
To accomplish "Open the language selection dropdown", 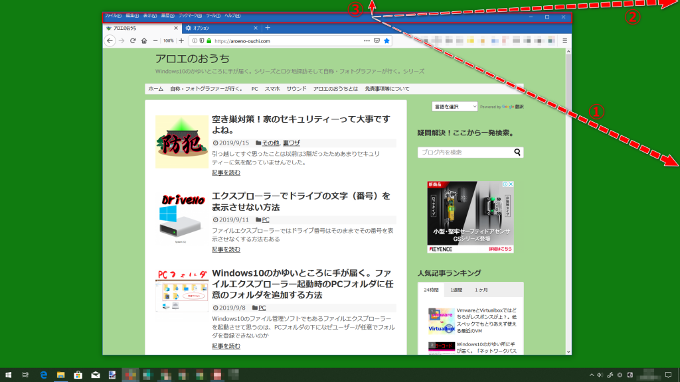I will (x=454, y=106).
